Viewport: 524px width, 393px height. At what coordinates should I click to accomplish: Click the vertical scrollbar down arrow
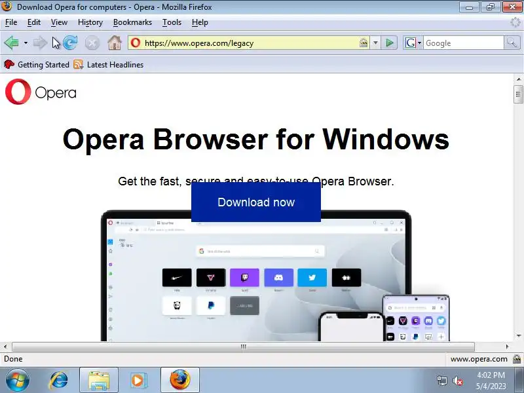click(x=518, y=335)
